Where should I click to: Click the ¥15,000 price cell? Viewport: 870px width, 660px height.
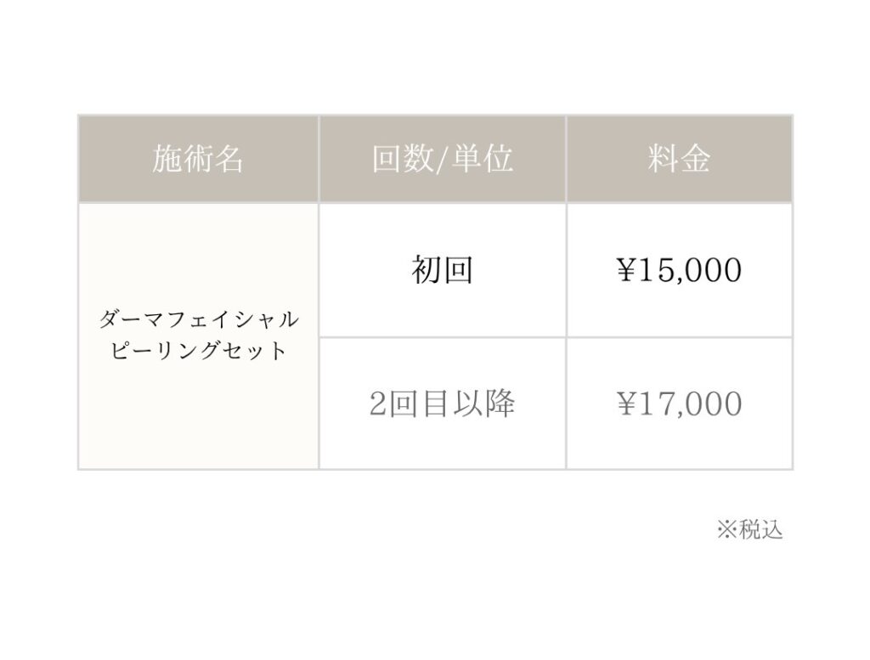[x=679, y=270]
